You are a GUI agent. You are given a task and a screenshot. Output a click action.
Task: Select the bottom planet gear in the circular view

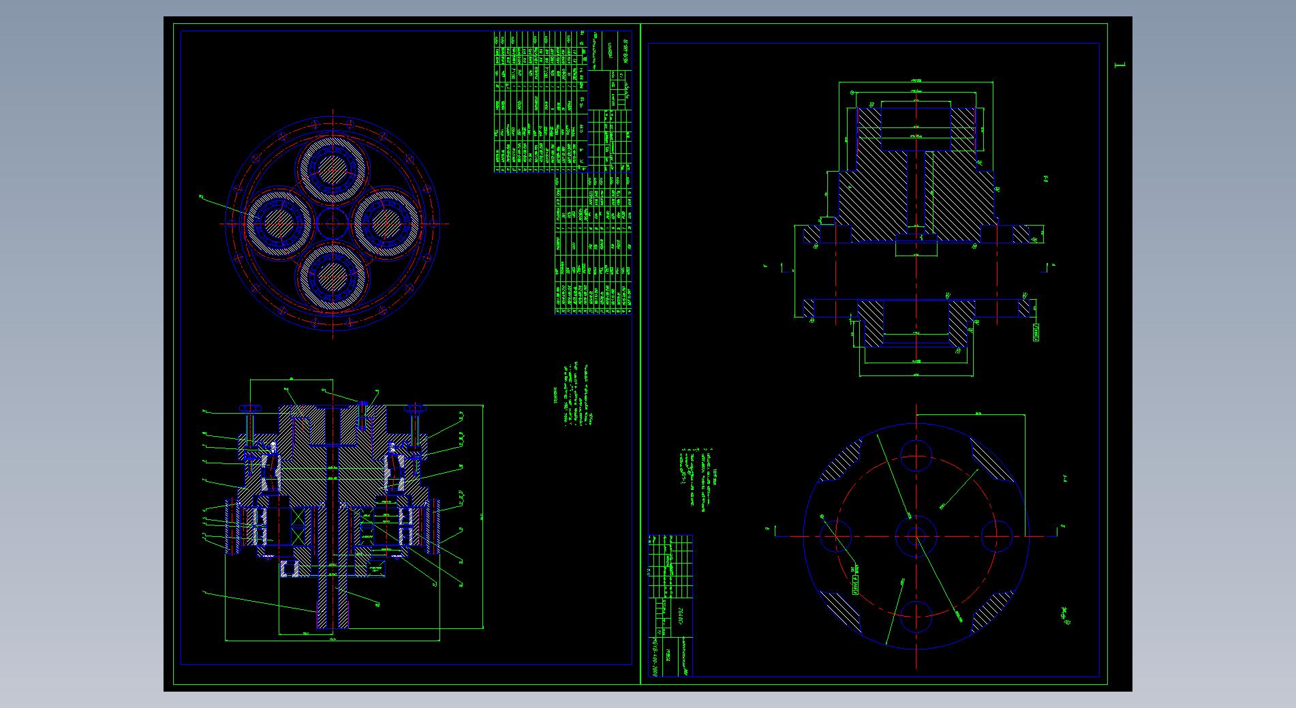coord(333,277)
